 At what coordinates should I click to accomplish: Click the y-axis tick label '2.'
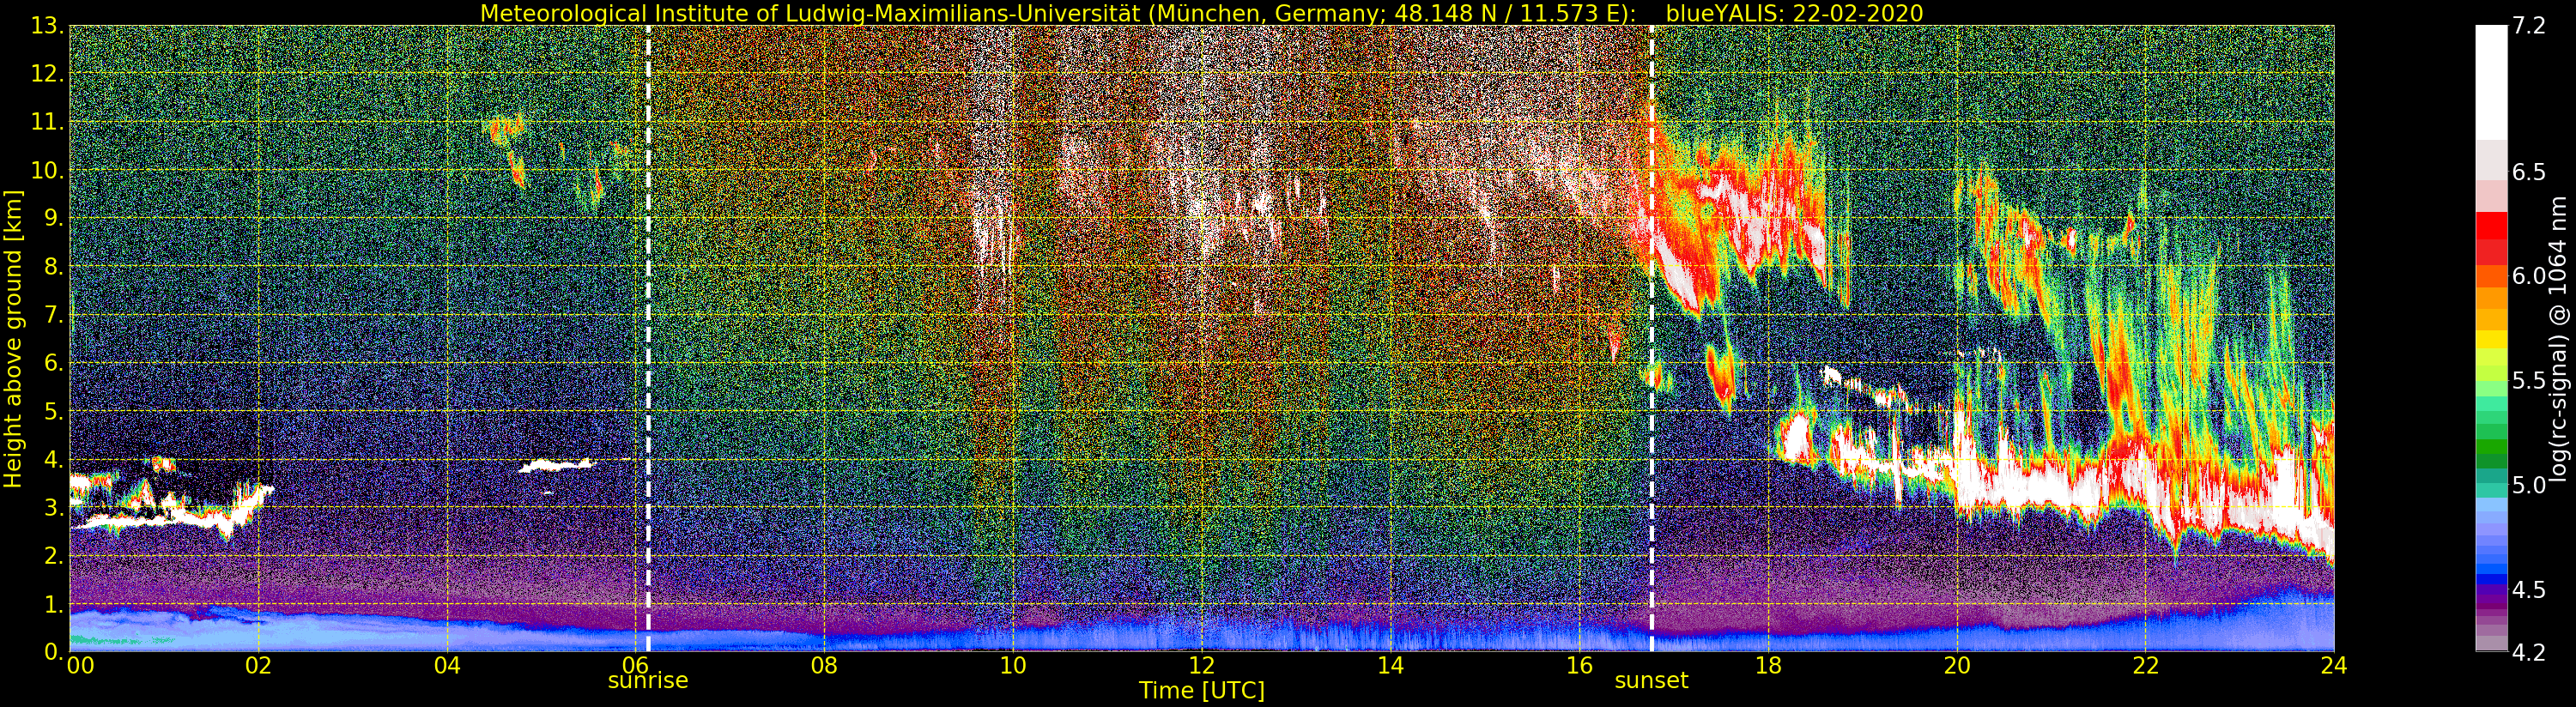(x=55, y=555)
